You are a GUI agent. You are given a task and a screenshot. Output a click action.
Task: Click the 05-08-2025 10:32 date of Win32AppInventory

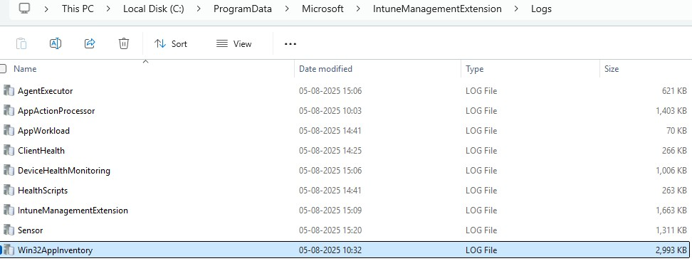point(330,250)
